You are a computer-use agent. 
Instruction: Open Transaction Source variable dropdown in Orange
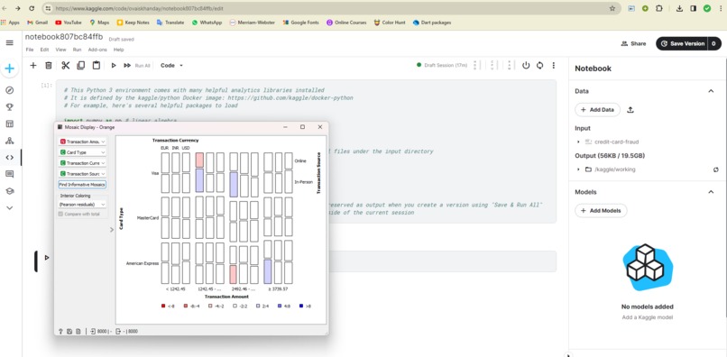coord(82,174)
